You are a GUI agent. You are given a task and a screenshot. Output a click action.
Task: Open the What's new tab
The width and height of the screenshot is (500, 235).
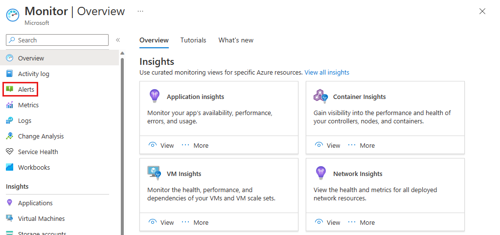tap(236, 40)
